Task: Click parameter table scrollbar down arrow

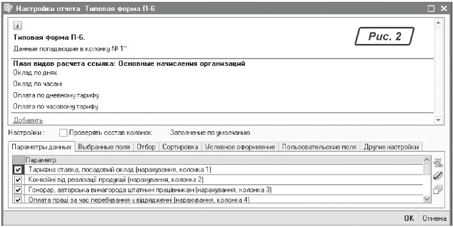Action: click(427, 199)
